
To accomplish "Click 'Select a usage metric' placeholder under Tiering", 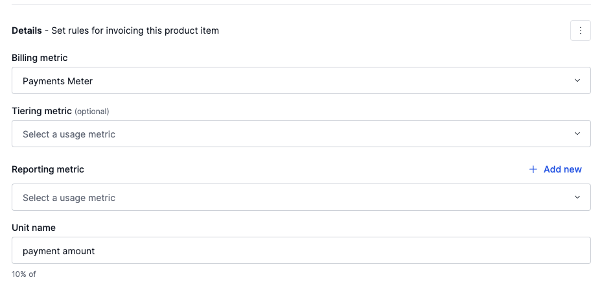I will point(69,134).
